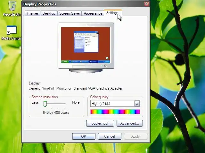
Task: Switch to the Themes tab
Action: 33,13
